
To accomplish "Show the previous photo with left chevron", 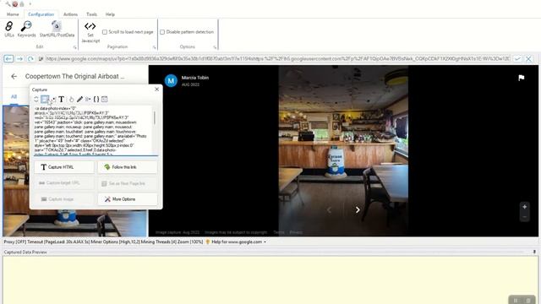I will [x=329, y=210].
